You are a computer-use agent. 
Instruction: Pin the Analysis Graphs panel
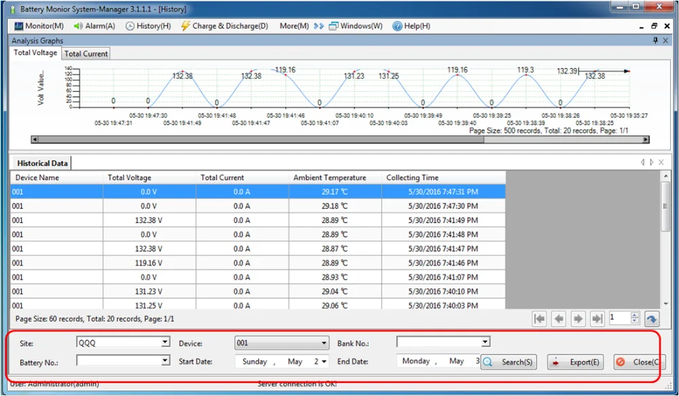click(x=655, y=41)
